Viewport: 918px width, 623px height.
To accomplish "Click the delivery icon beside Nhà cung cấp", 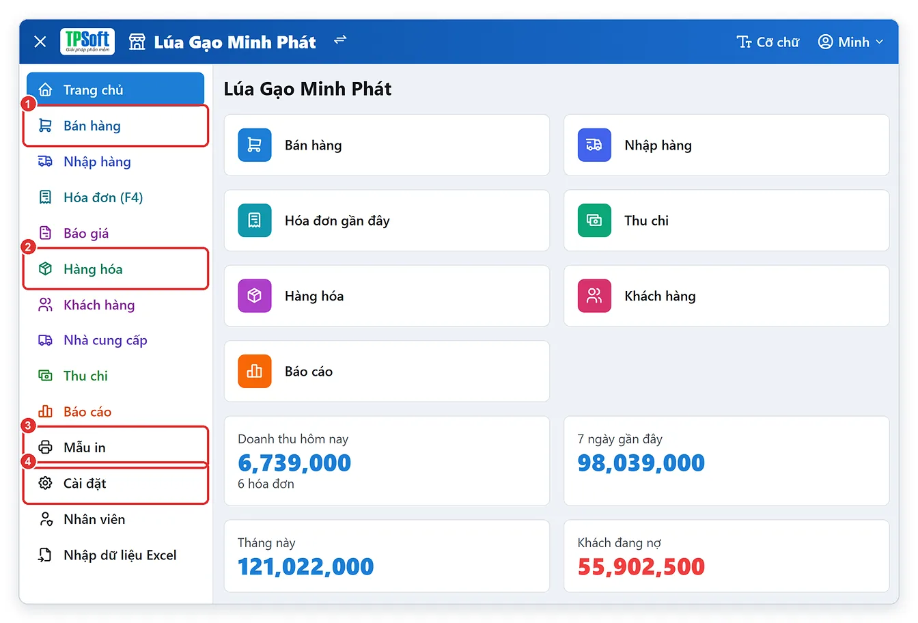I will 45,340.
